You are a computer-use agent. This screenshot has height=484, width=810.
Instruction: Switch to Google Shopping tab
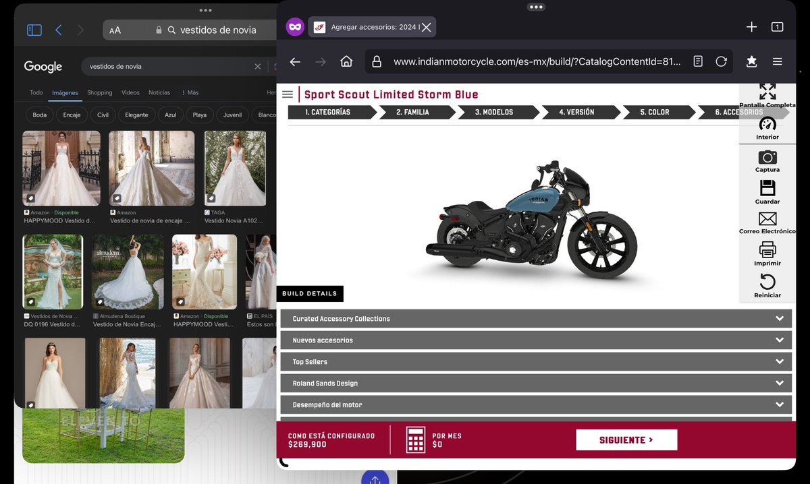point(100,92)
